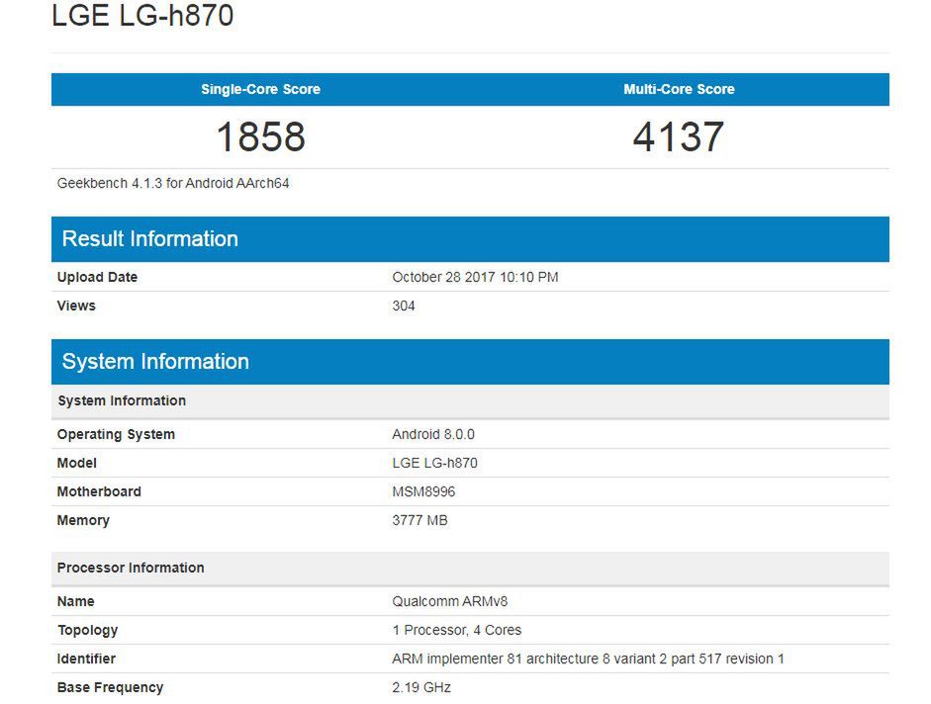The width and height of the screenshot is (931, 704).
Task: Click the Model label
Action: 76,463
